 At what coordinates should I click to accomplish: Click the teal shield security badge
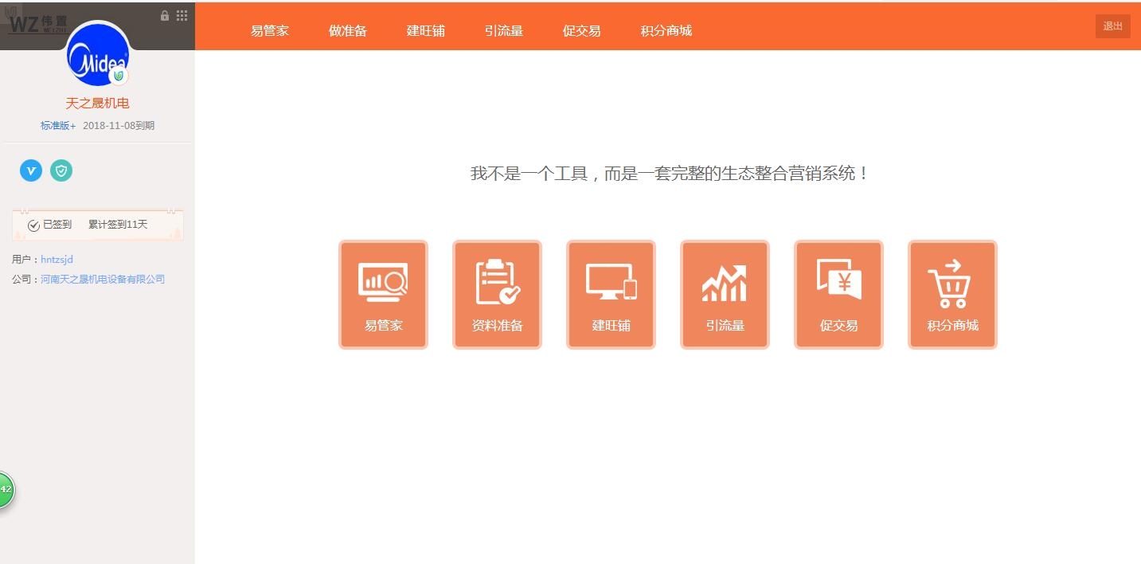(61, 170)
